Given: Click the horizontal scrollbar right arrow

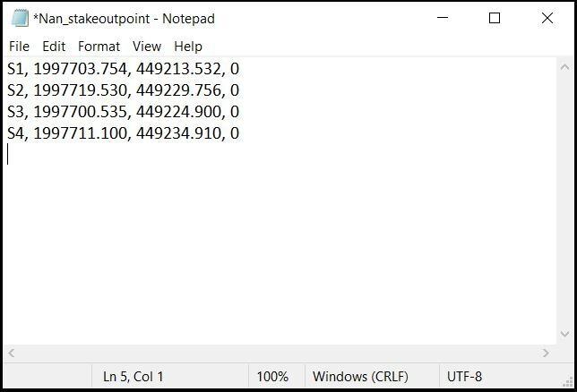Looking at the screenshot, I should click(x=547, y=354).
